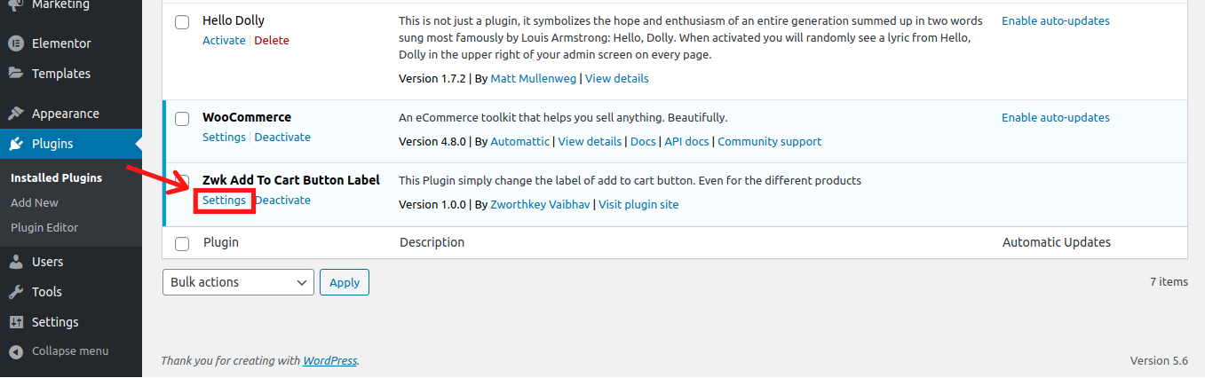Screen dimensions: 1205x378
Task: Click the Marketing megaphone icon
Action: point(15,4)
